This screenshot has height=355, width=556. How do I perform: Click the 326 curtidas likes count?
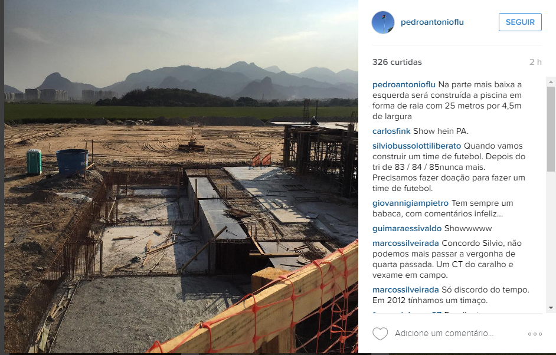click(397, 62)
